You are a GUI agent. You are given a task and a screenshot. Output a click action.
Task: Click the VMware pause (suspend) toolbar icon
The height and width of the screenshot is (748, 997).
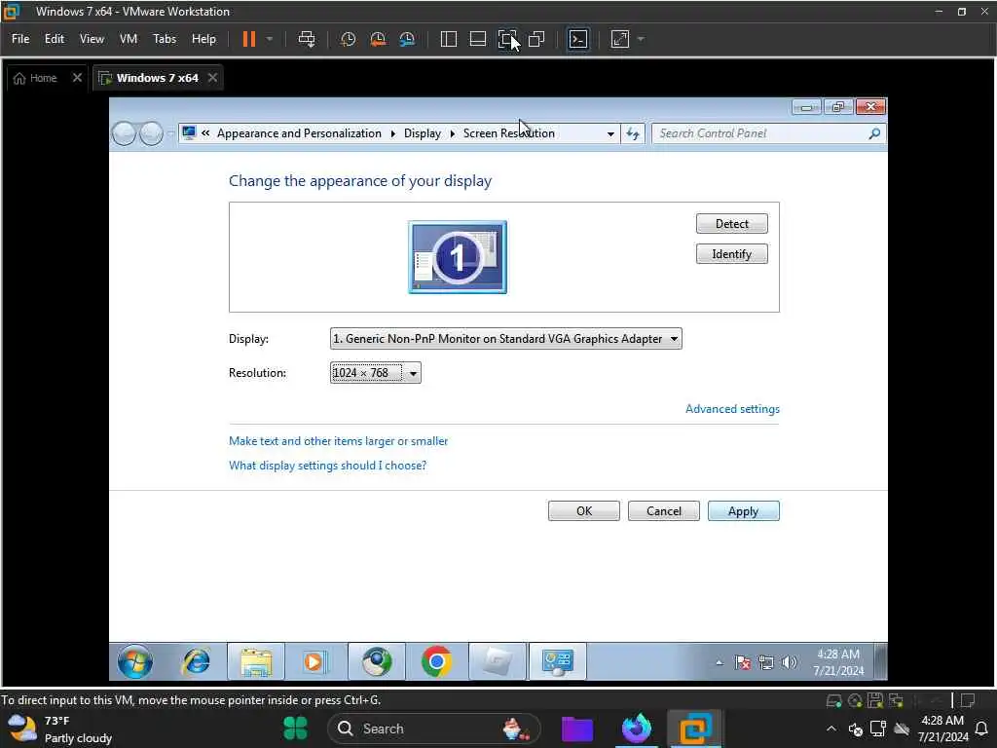[248, 39]
